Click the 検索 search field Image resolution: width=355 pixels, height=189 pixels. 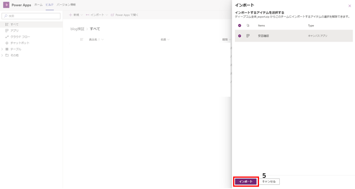pos(31,16)
